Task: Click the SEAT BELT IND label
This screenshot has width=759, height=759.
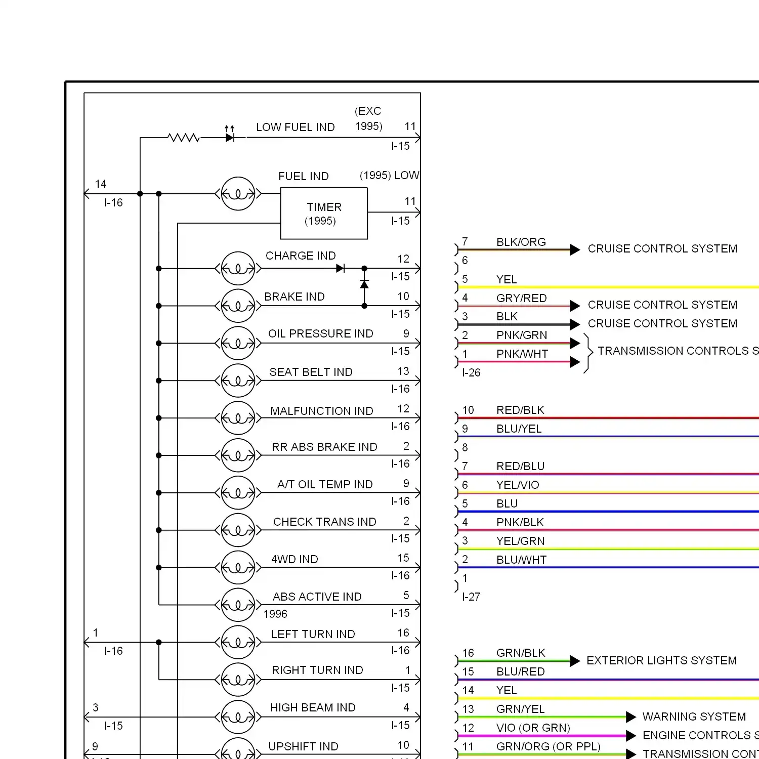Action: 311,372
